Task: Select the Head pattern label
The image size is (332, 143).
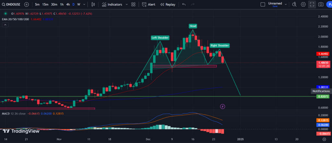Action: coord(193,26)
